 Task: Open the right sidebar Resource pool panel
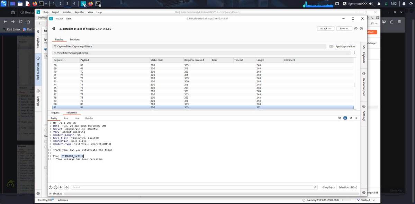point(364,84)
